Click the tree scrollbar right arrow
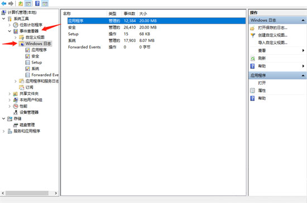This screenshot has height=203, width=307. pyautogui.click(x=56, y=193)
